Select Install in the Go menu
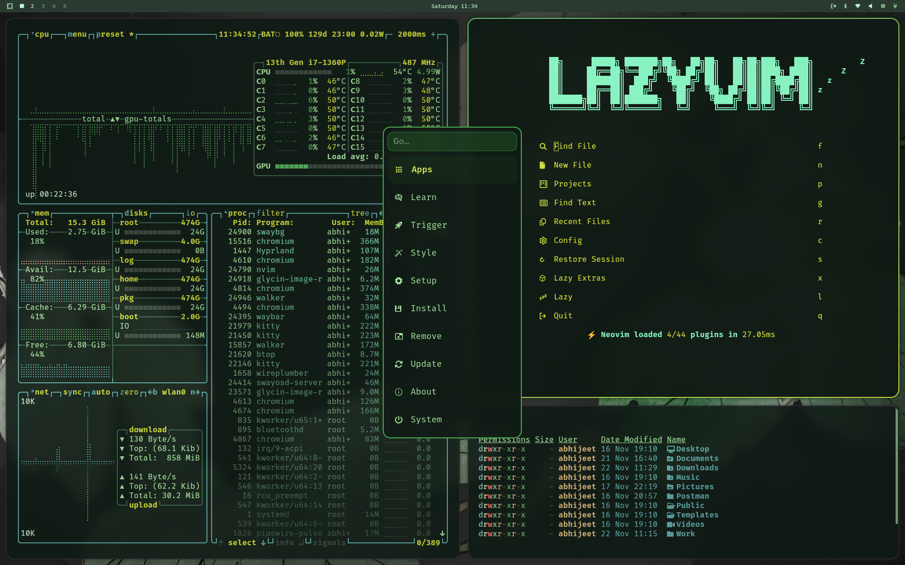The height and width of the screenshot is (565, 905). click(452, 308)
